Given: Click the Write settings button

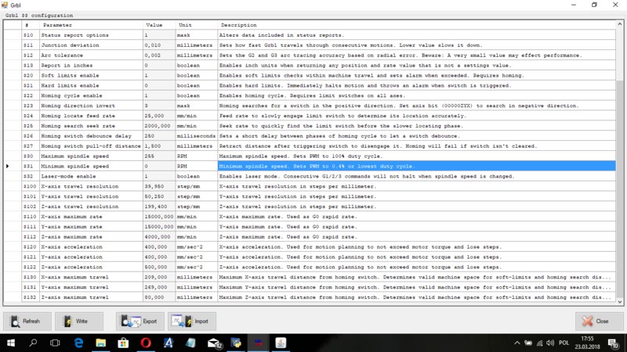Looking at the screenshot, I should click(x=79, y=321).
